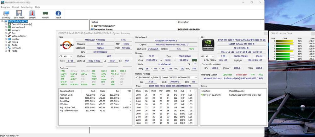Click the green memory module icon beside 99.8 MHz

click(x=194, y=60)
